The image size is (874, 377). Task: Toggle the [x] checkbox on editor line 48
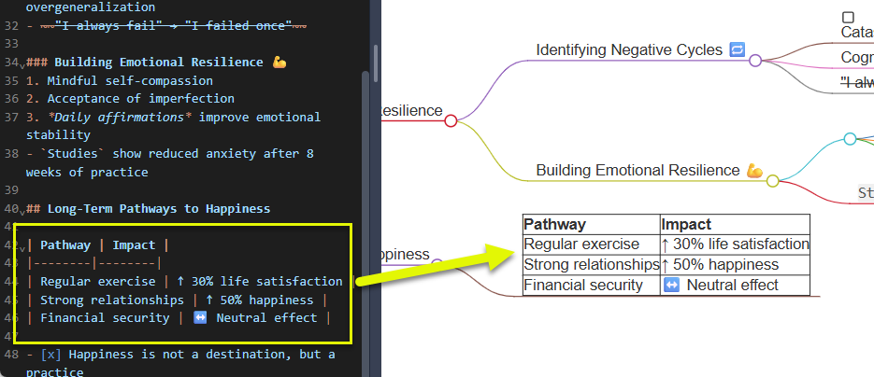[x=50, y=355]
